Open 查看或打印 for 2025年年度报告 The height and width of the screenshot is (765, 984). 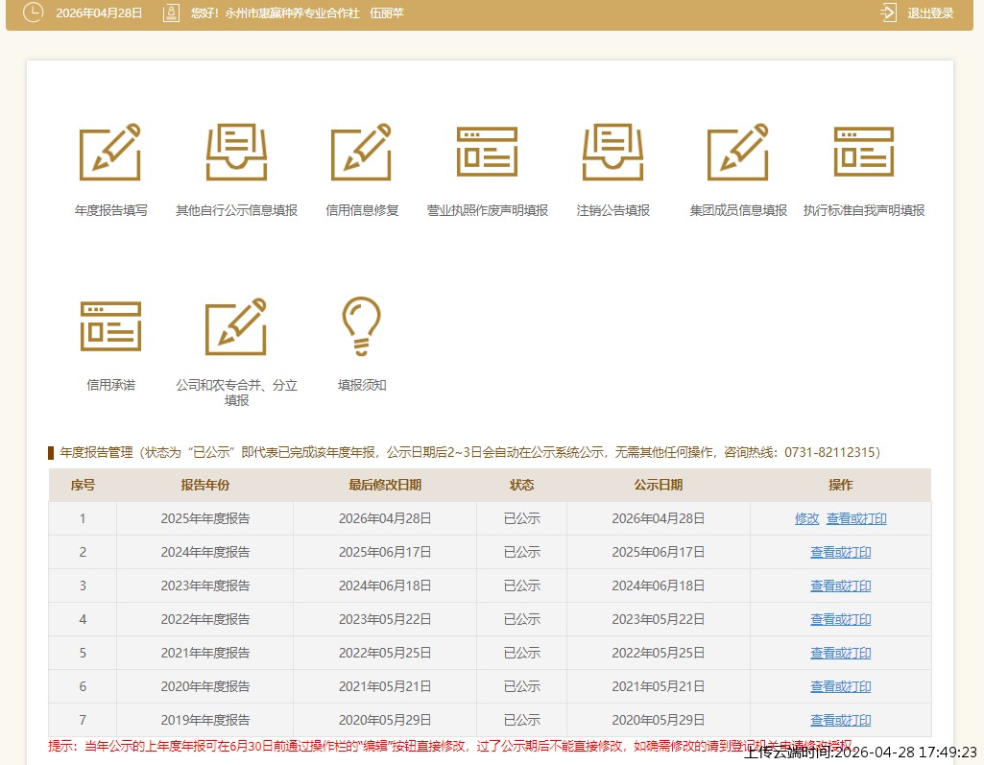(856, 518)
